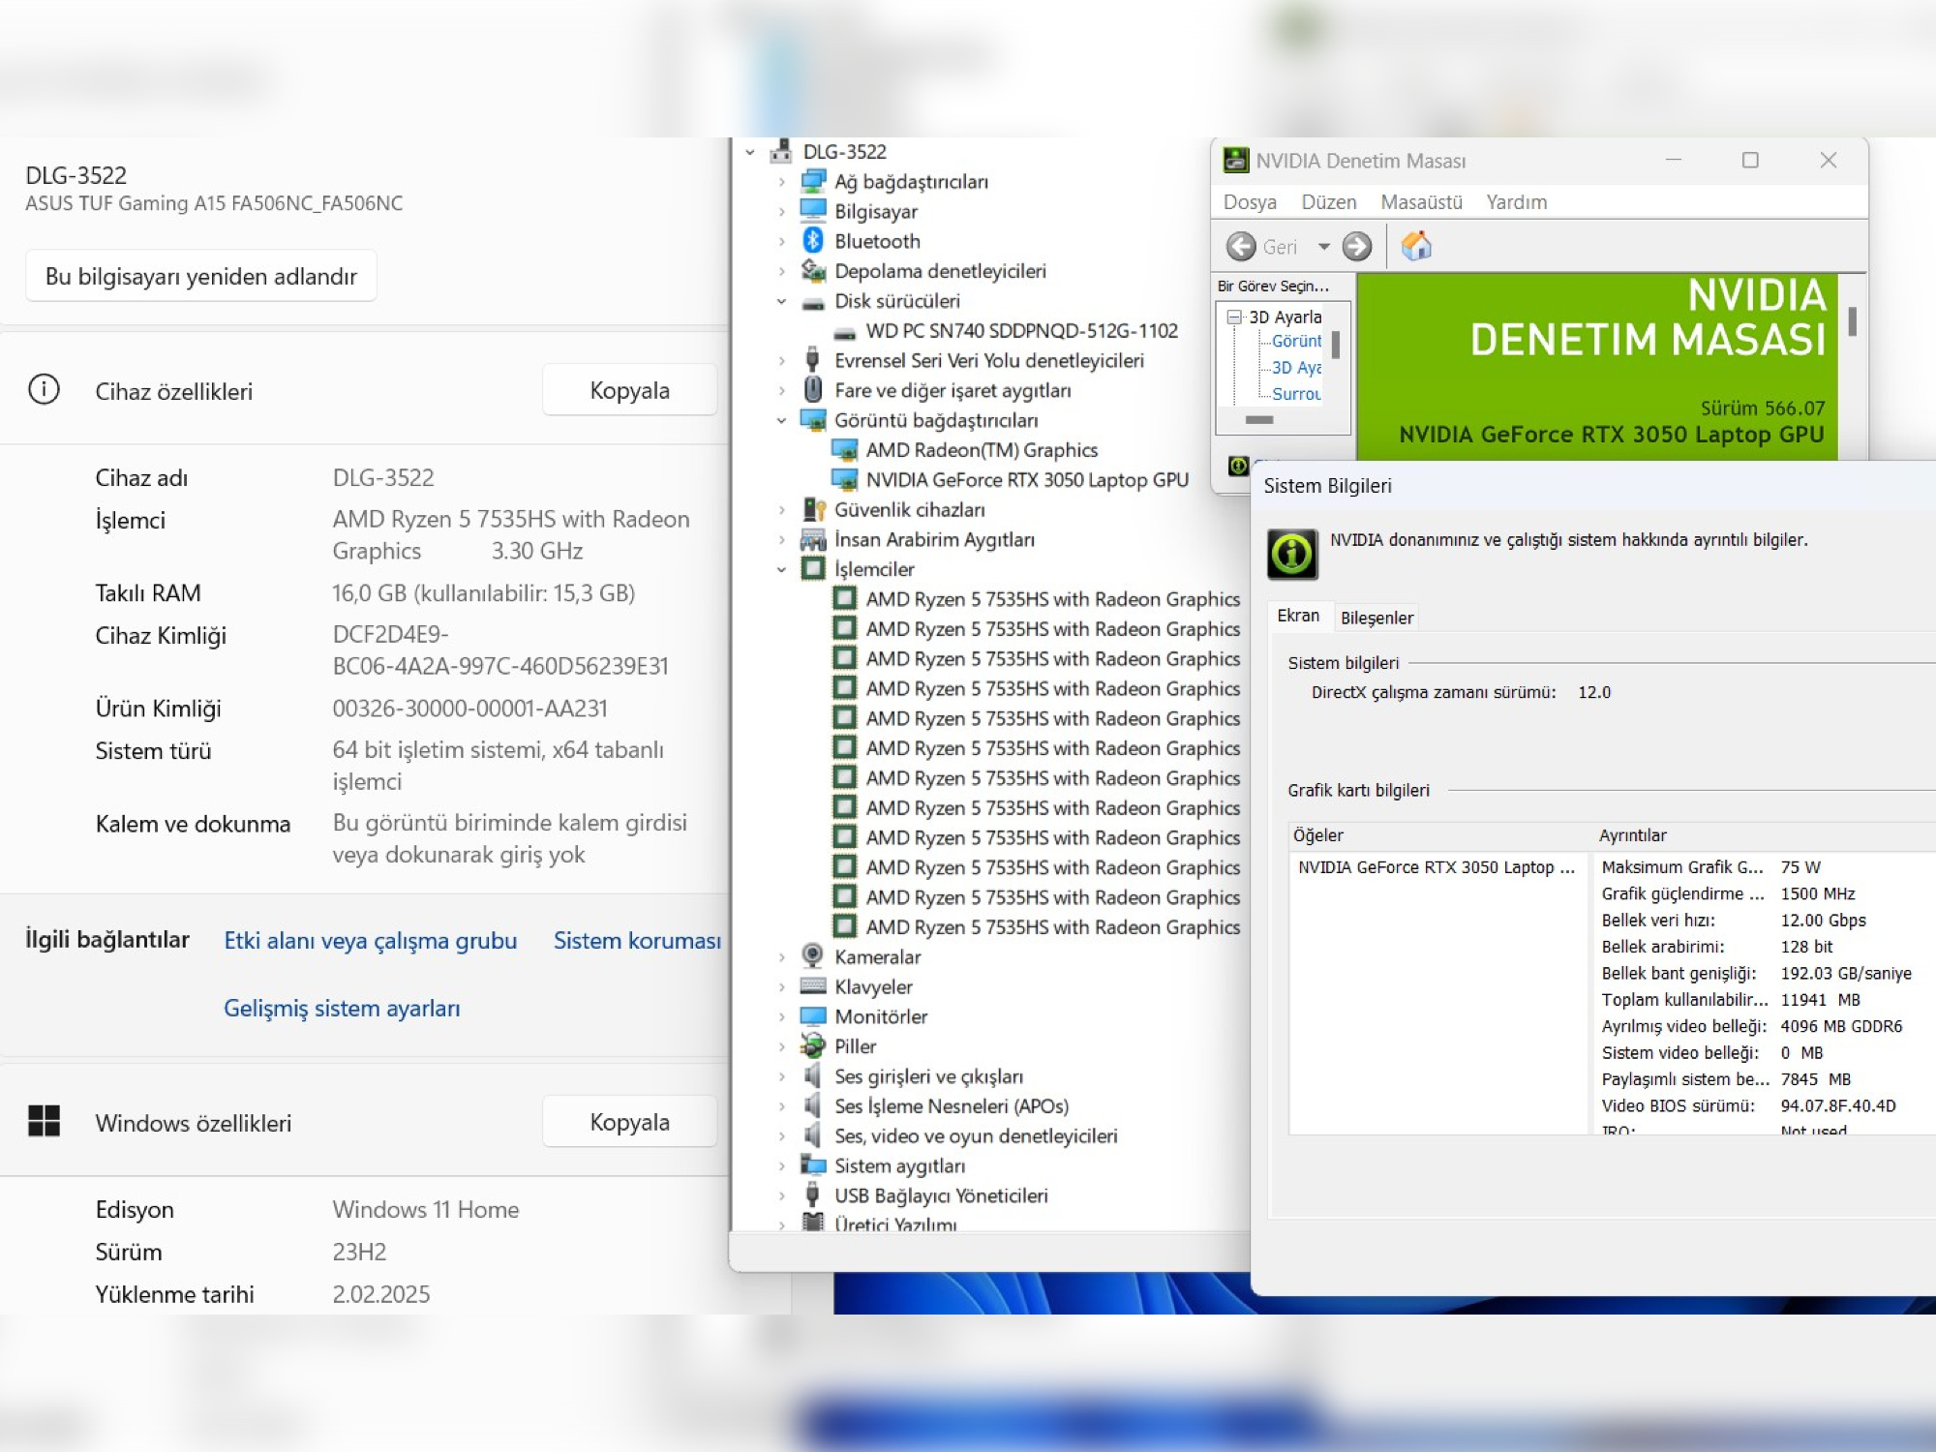Click the Görüntü bağdaştırıcıları display icon
Screen dimensions: 1936x1452
(813, 420)
